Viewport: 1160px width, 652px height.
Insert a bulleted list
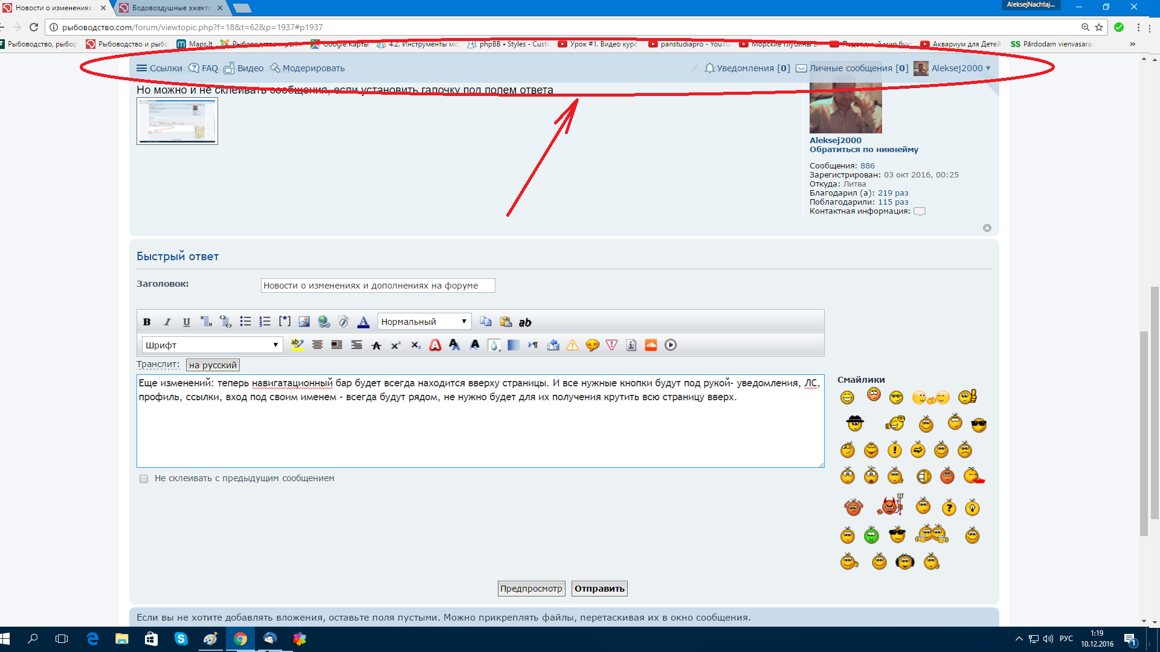pyautogui.click(x=245, y=322)
